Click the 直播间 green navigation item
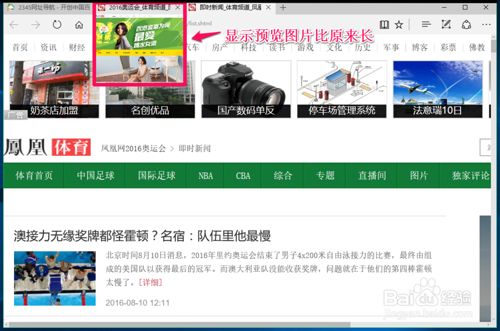500x331 pixels. pos(371,175)
